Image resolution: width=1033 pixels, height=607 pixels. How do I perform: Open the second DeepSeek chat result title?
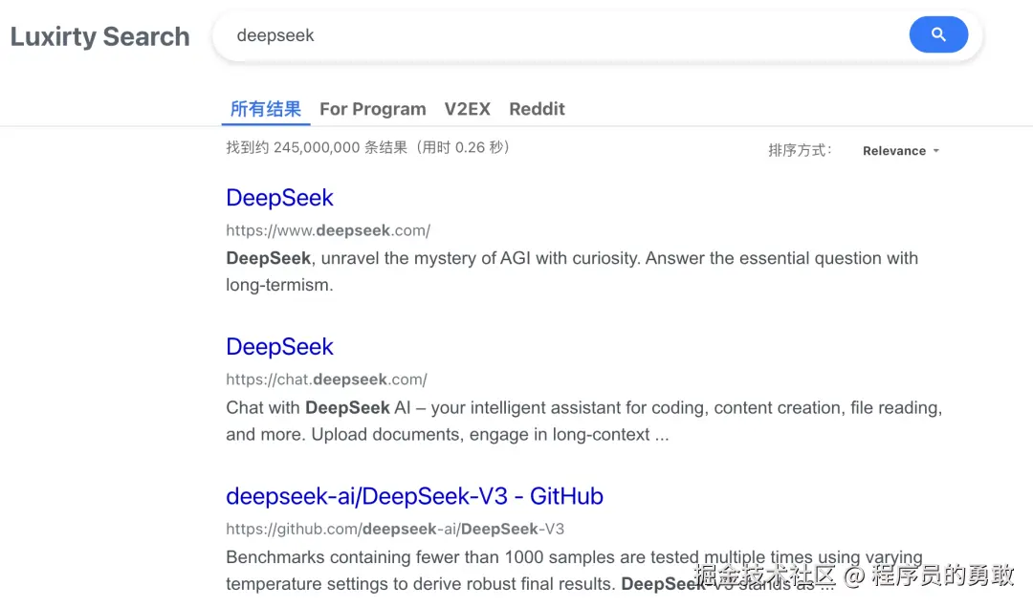pyautogui.click(x=279, y=347)
